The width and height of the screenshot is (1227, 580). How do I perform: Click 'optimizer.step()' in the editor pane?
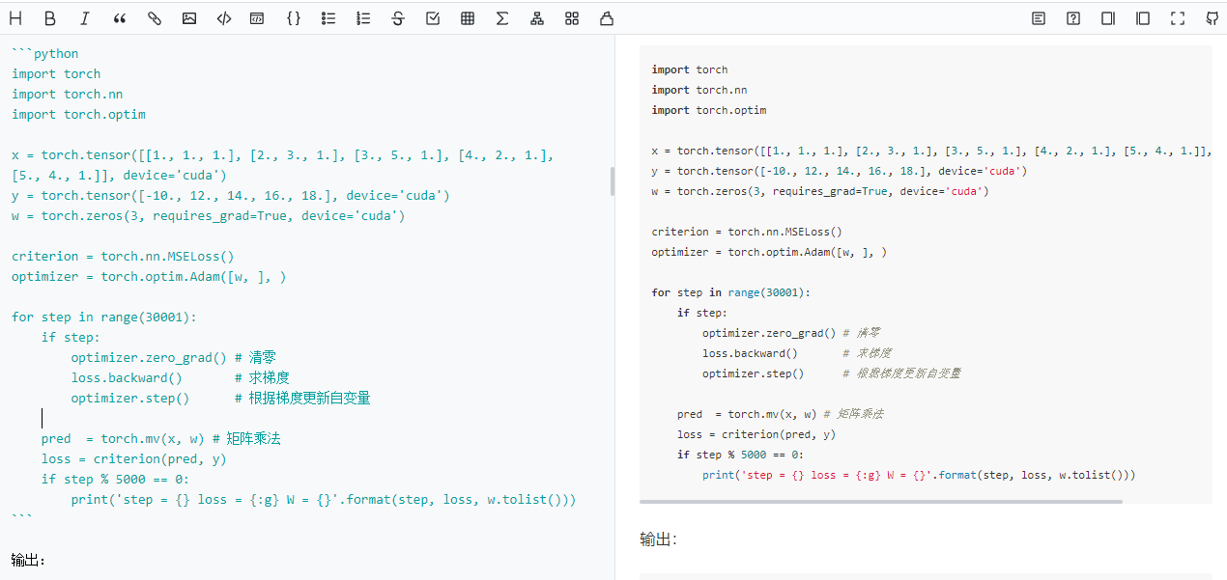point(130,398)
